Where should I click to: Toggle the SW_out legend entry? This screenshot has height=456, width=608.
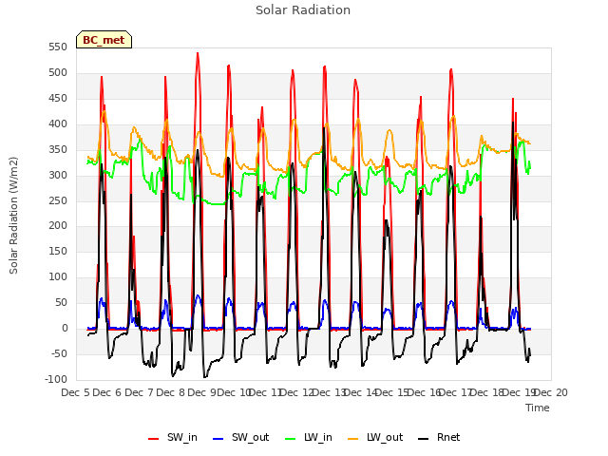click(x=240, y=437)
